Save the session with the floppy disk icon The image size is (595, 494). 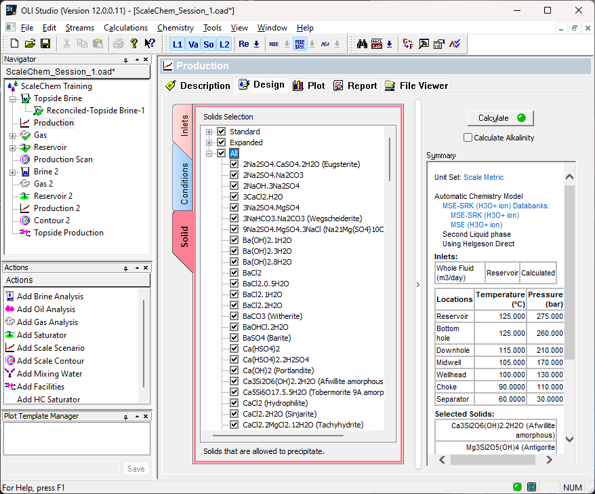pos(45,43)
